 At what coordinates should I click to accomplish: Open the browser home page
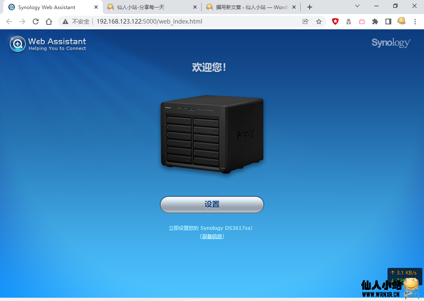pyautogui.click(x=49, y=21)
